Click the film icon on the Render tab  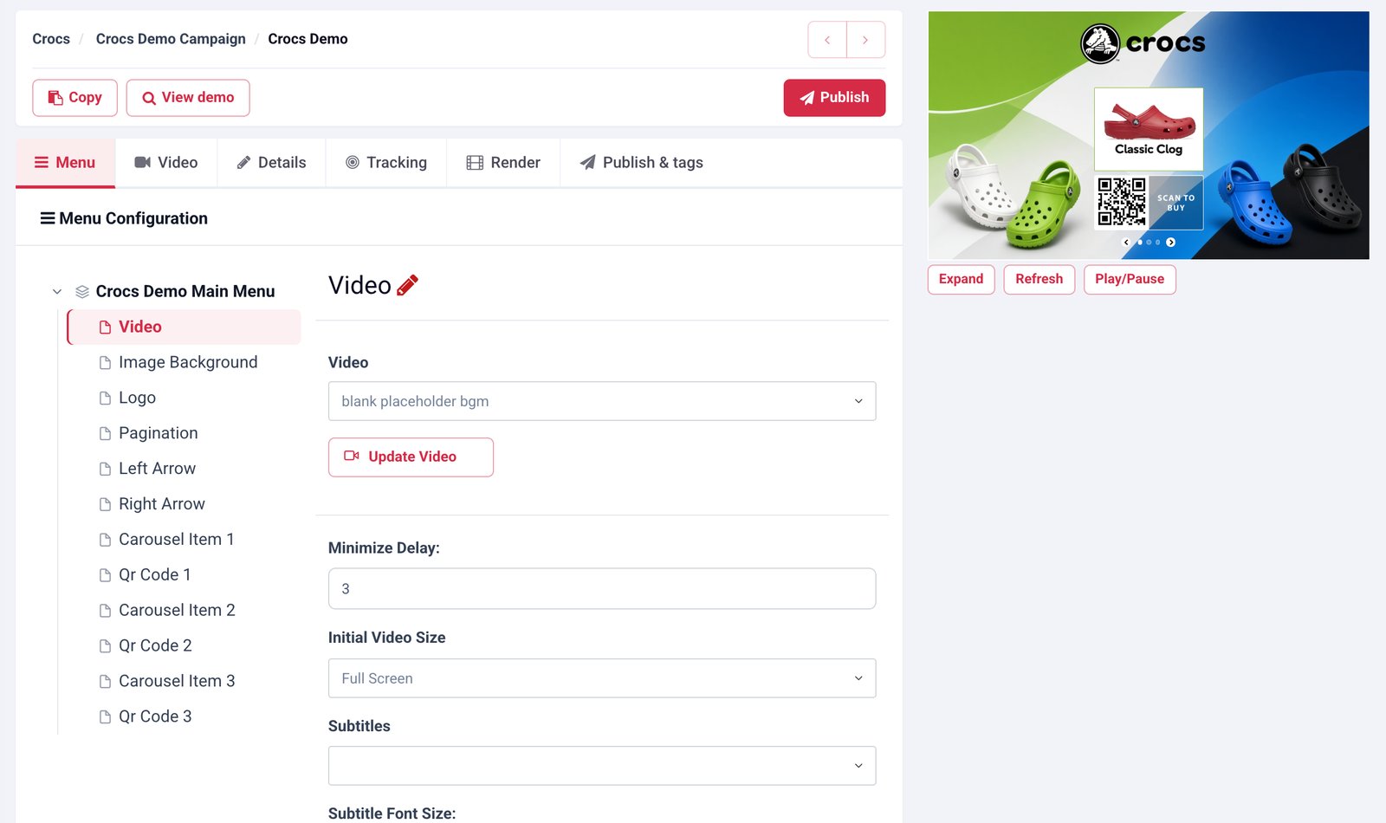click(475, 163)
